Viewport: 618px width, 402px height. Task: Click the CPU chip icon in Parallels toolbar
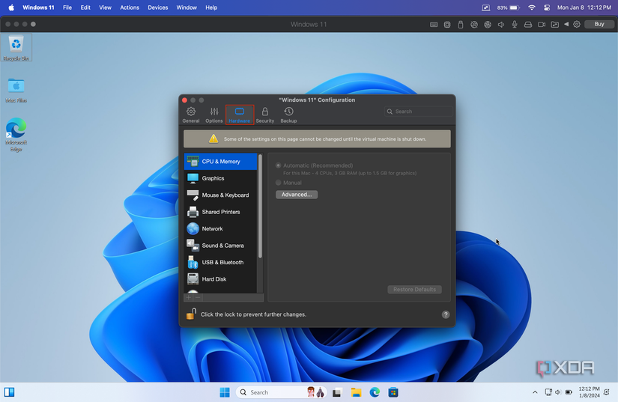447,25
